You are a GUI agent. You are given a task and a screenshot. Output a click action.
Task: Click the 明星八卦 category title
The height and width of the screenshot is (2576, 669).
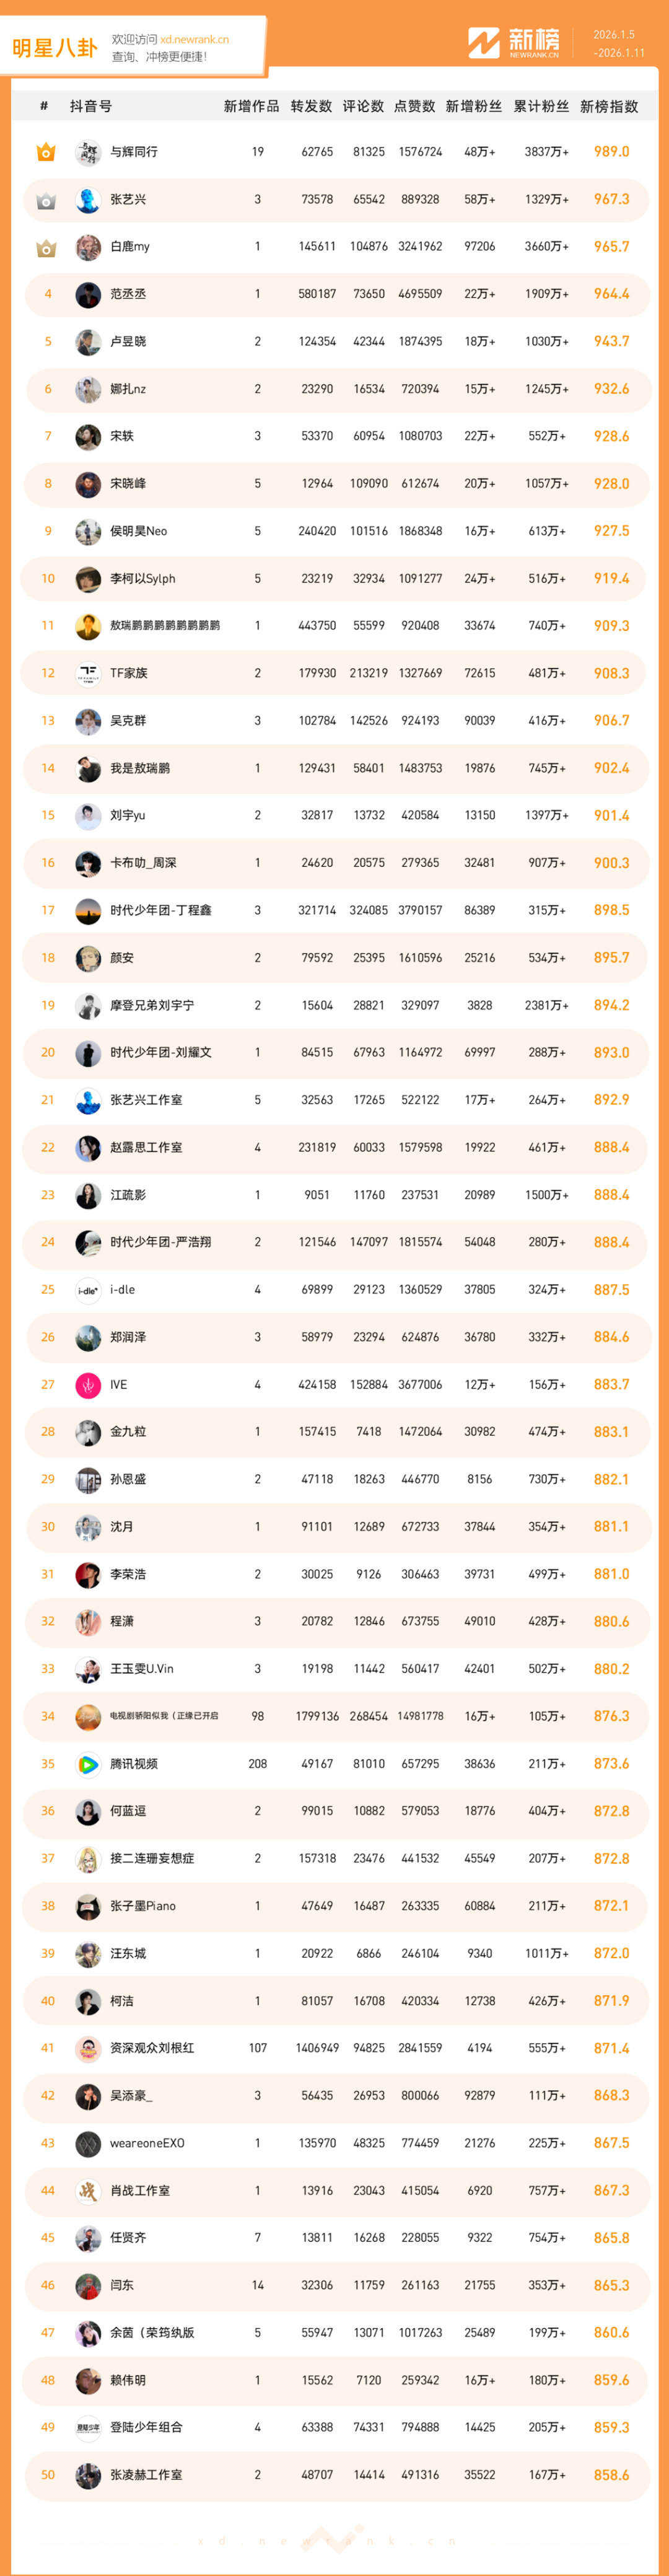[x=55, y=48]
